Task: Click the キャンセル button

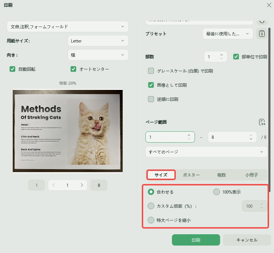Action: pyautogui.click(x=247, y=240)
